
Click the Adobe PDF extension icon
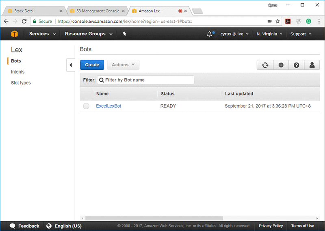[288, 21]
